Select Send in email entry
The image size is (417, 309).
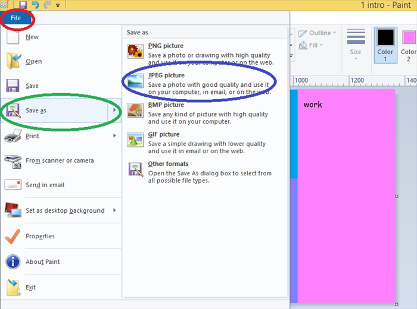[61, 185]
